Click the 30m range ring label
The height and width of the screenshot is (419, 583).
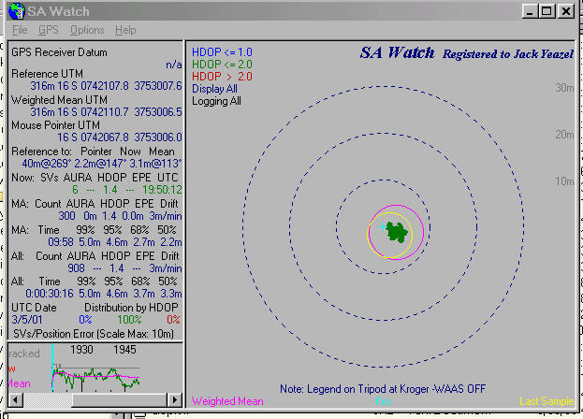click(563, 88)
